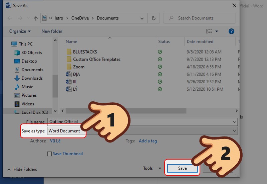Select the Downloads folder in sidebar

(x=32, y=78)
